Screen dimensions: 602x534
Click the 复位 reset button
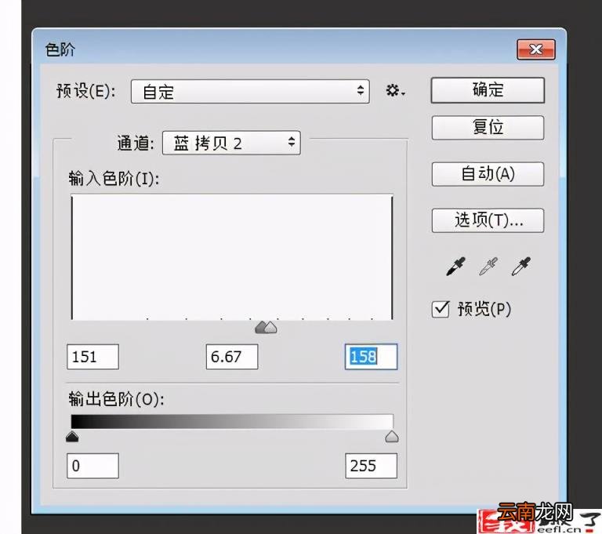coord(488,128)
